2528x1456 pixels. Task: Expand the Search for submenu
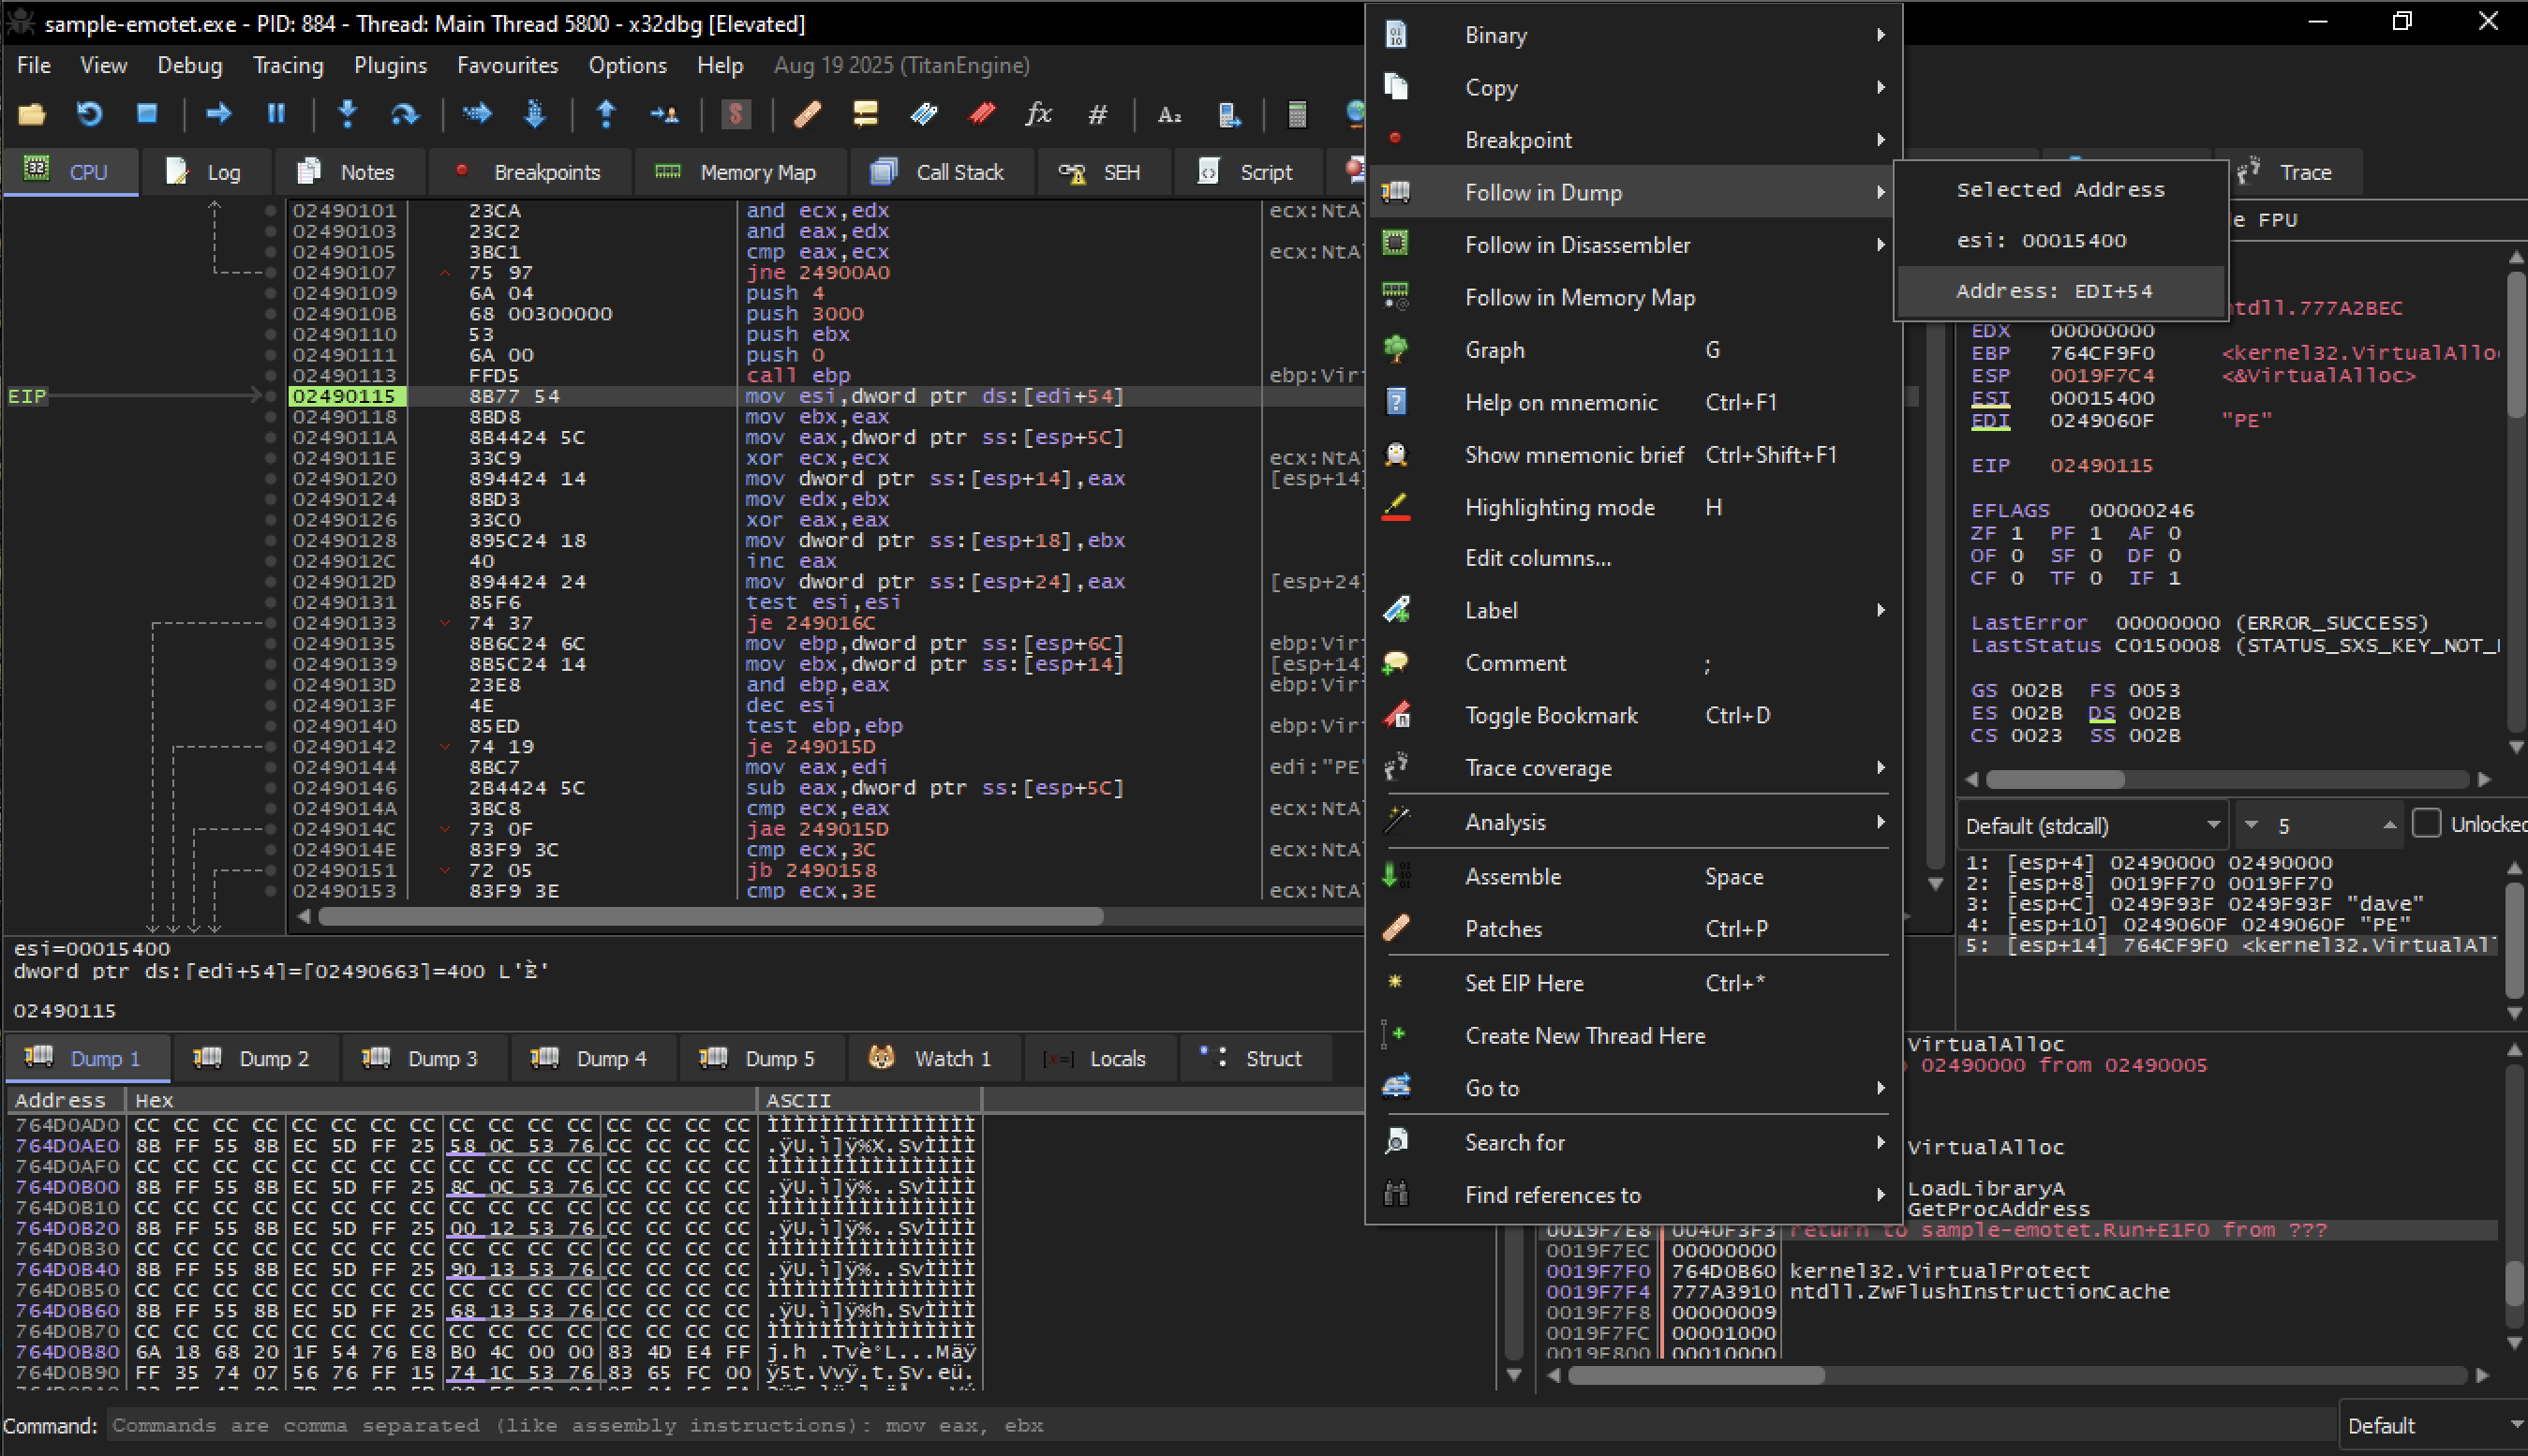(1634, 1142)
